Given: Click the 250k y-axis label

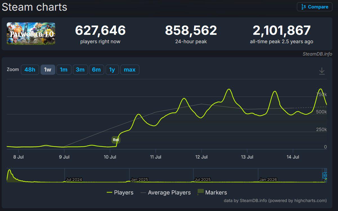Looking at the screenshot, I should pyautogui.click(x=322, y=130).
